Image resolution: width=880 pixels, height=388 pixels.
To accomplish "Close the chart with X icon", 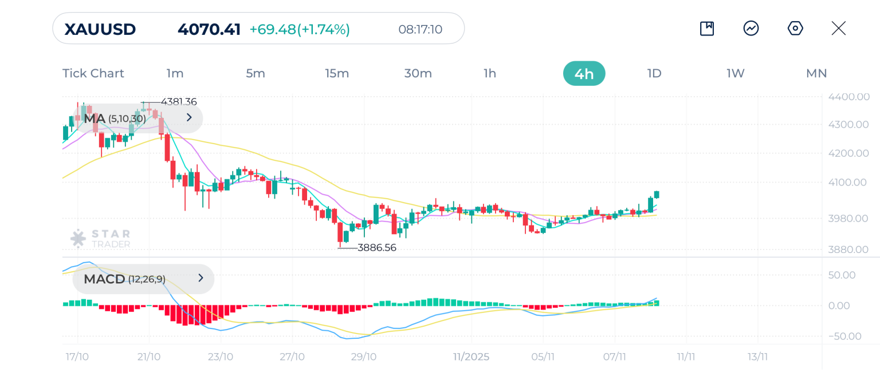I will coord(839,29).
